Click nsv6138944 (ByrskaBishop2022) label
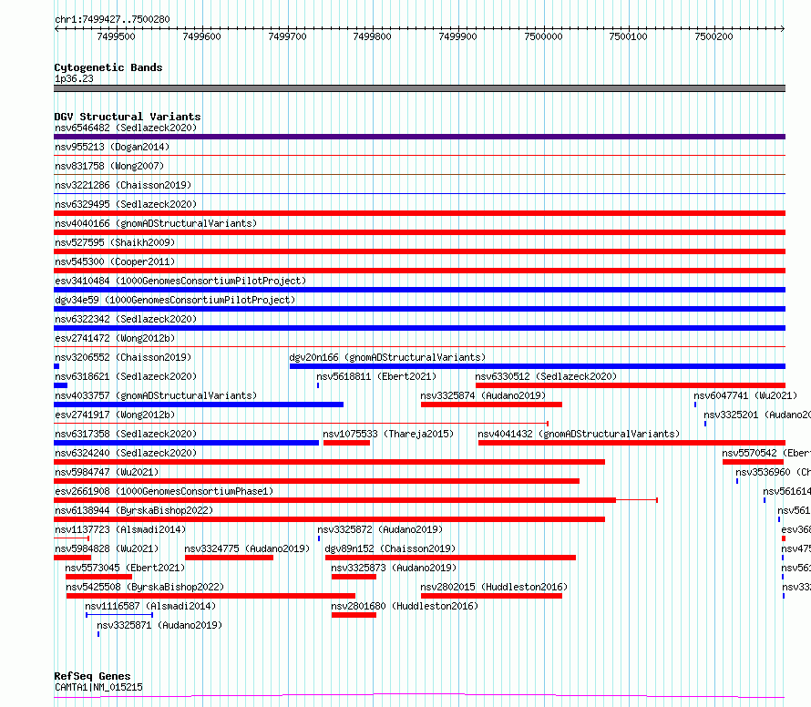Viewport: 811px width, 707px height. click(134, 510)
